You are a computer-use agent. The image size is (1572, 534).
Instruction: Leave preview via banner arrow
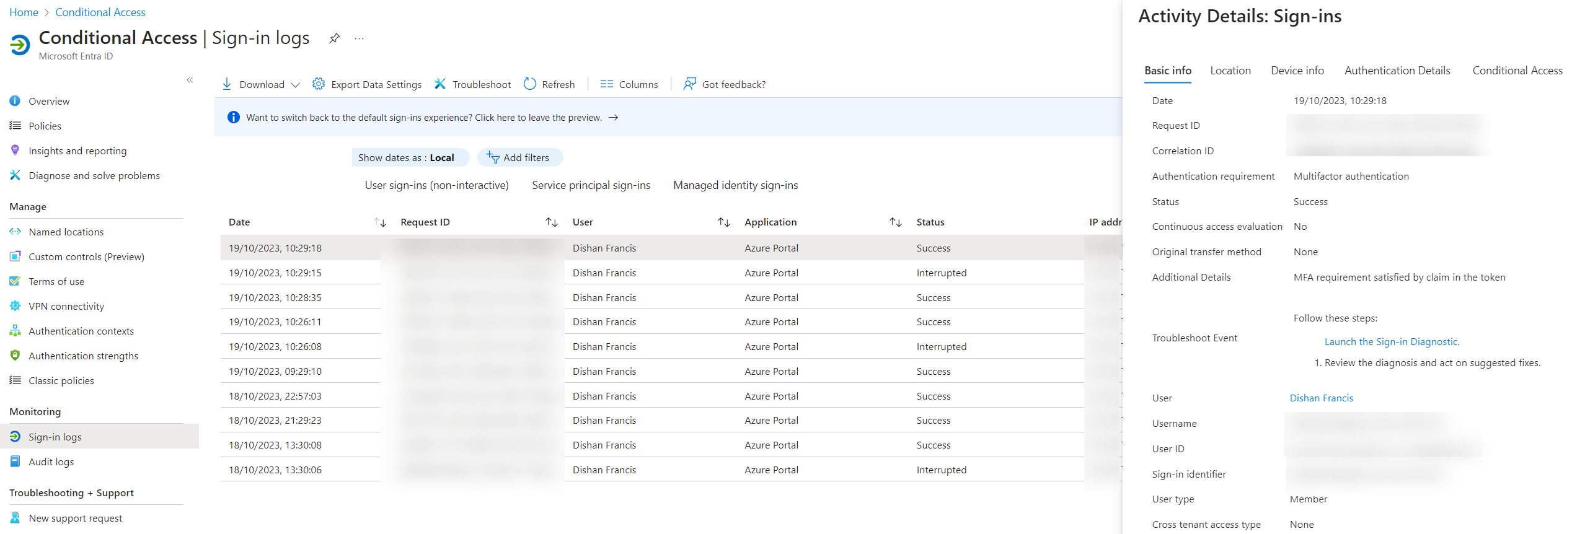pos(613,117)
